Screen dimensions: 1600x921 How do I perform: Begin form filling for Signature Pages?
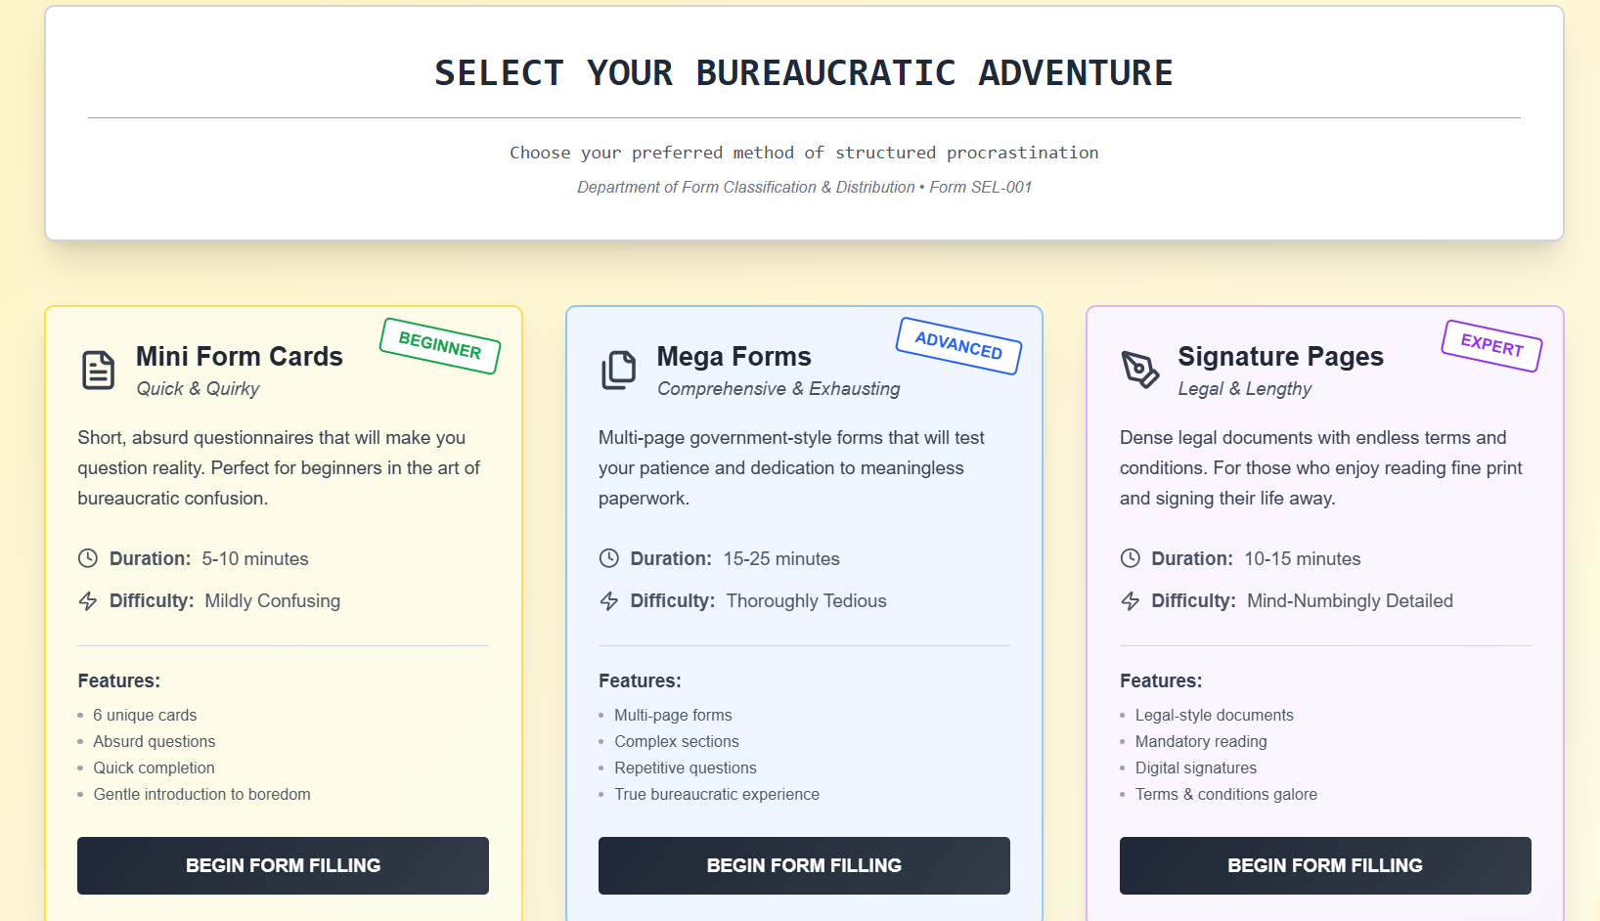click(1325, 865)
